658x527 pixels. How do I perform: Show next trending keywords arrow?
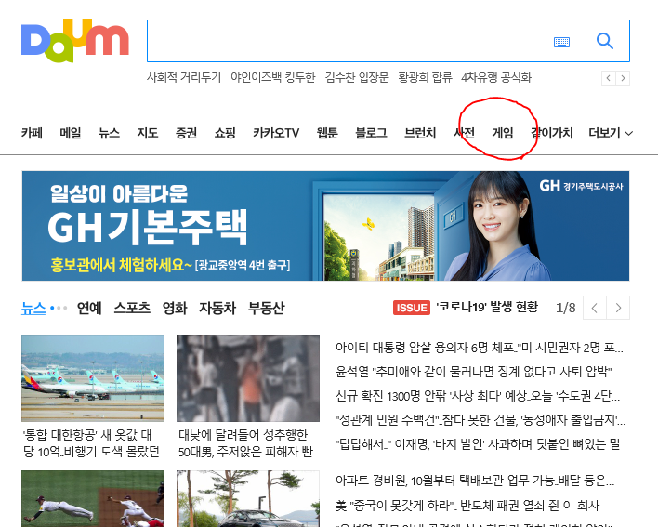pyautogui.click(x=623, y=78)
